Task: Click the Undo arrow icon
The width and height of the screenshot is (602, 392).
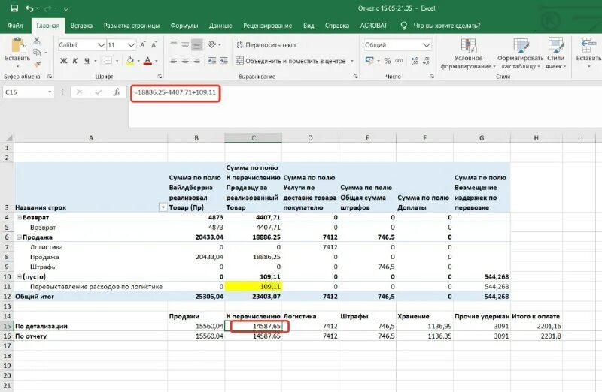Action: 29,8
